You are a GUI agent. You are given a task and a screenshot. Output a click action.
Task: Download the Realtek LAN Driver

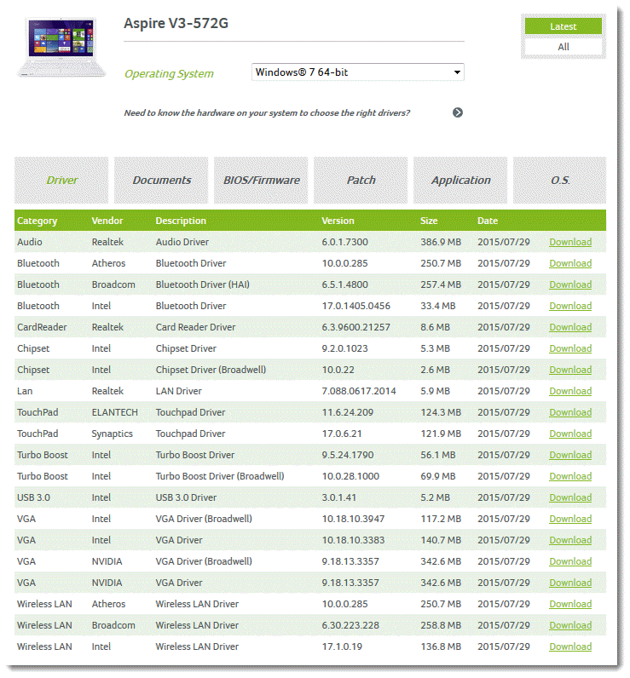pyautogui.click(x=570, y=391)
